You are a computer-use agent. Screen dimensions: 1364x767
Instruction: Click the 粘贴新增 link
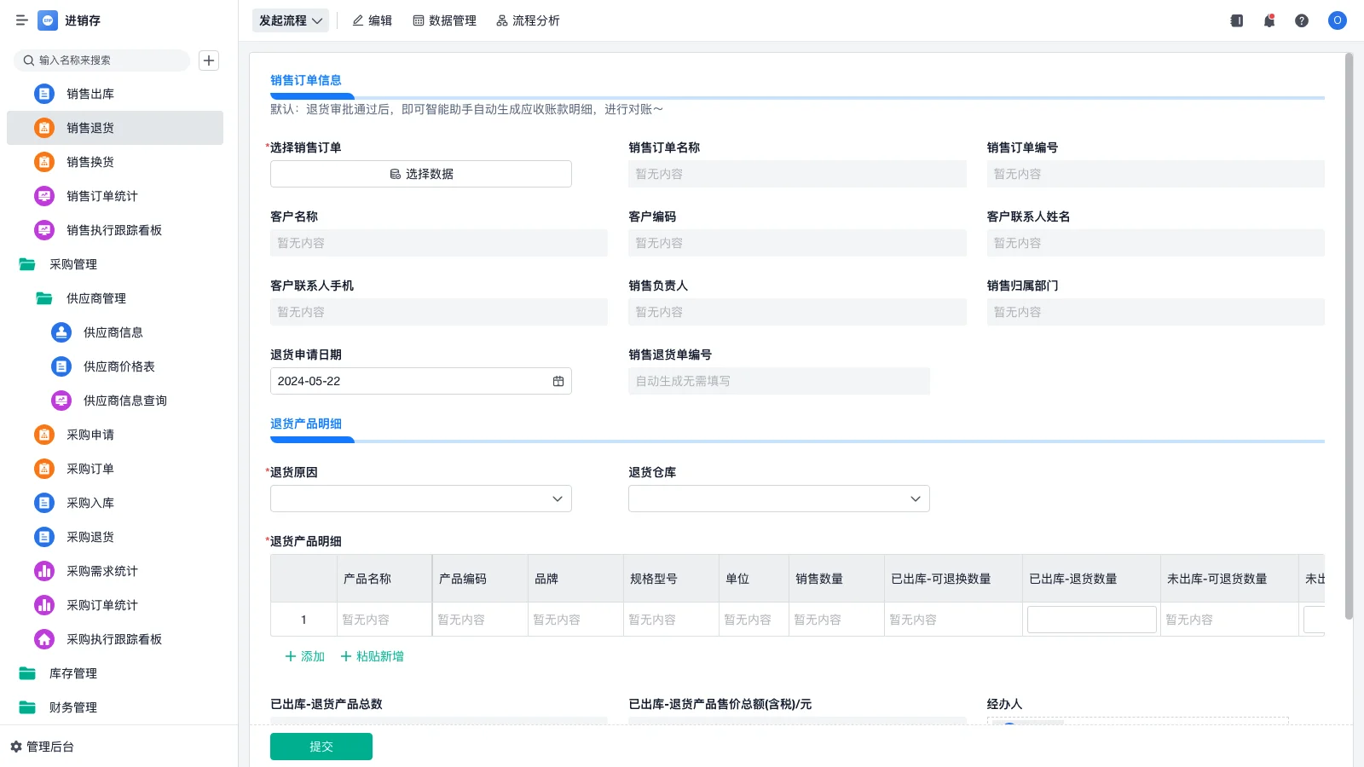[x=373, y=656]
